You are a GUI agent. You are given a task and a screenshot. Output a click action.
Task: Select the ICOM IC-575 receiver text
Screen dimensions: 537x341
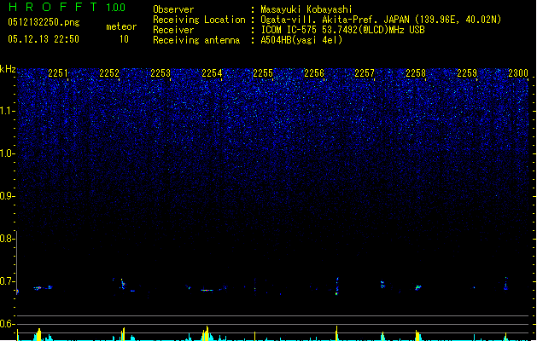(343, 30)
